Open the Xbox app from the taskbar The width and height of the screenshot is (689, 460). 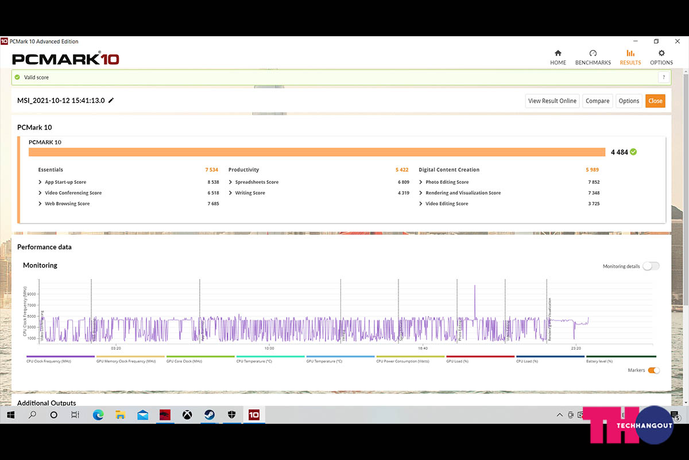[187, 415]
